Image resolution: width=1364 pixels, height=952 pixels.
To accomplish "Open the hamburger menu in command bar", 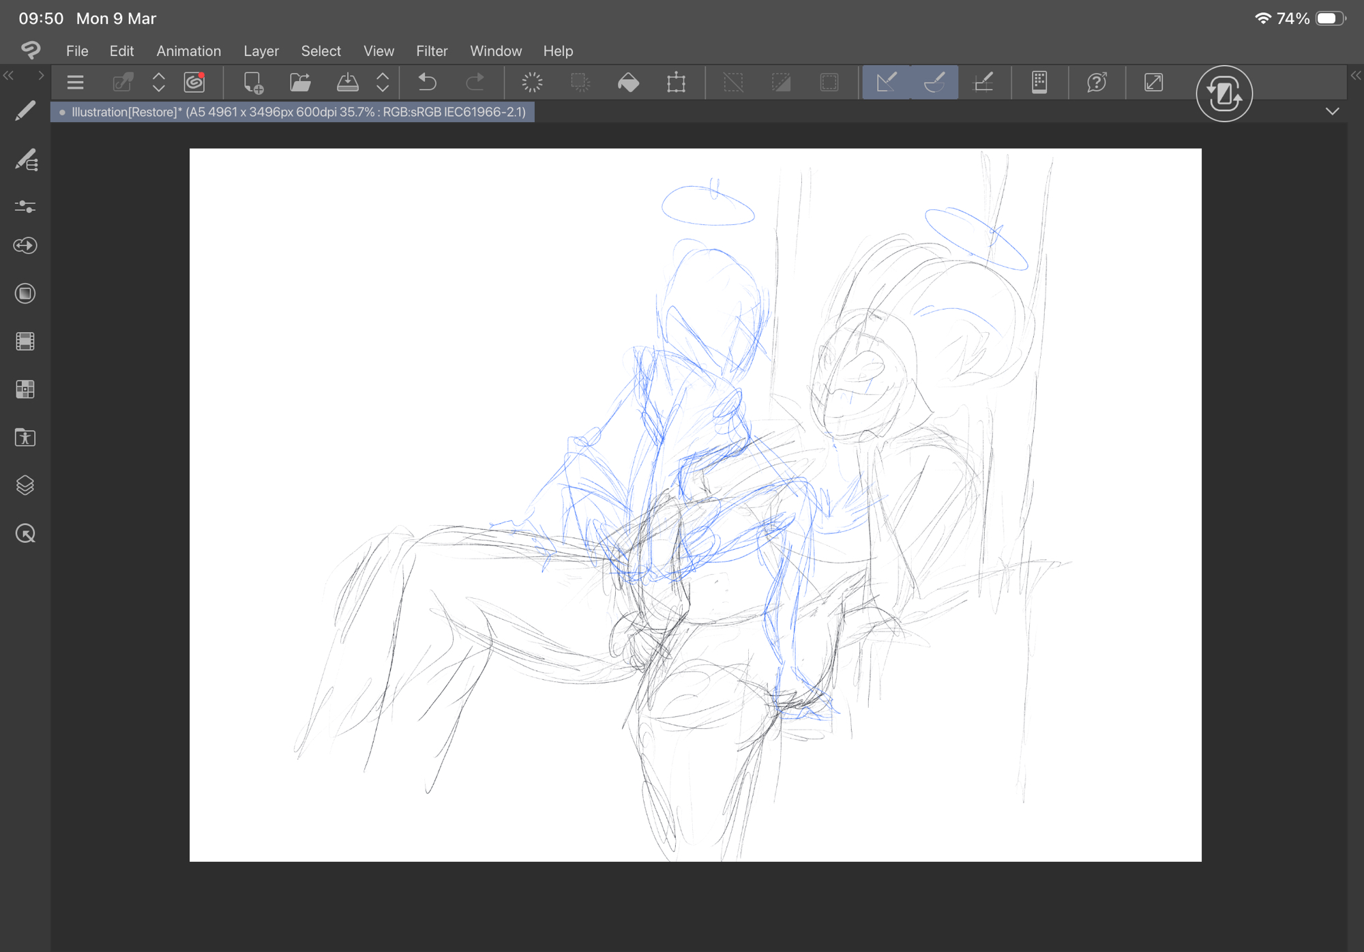I will pos(75,83).
